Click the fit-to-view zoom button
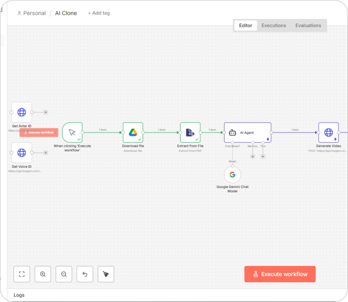The height and width of the screenshot is (302, 348). tap(22, 274)
